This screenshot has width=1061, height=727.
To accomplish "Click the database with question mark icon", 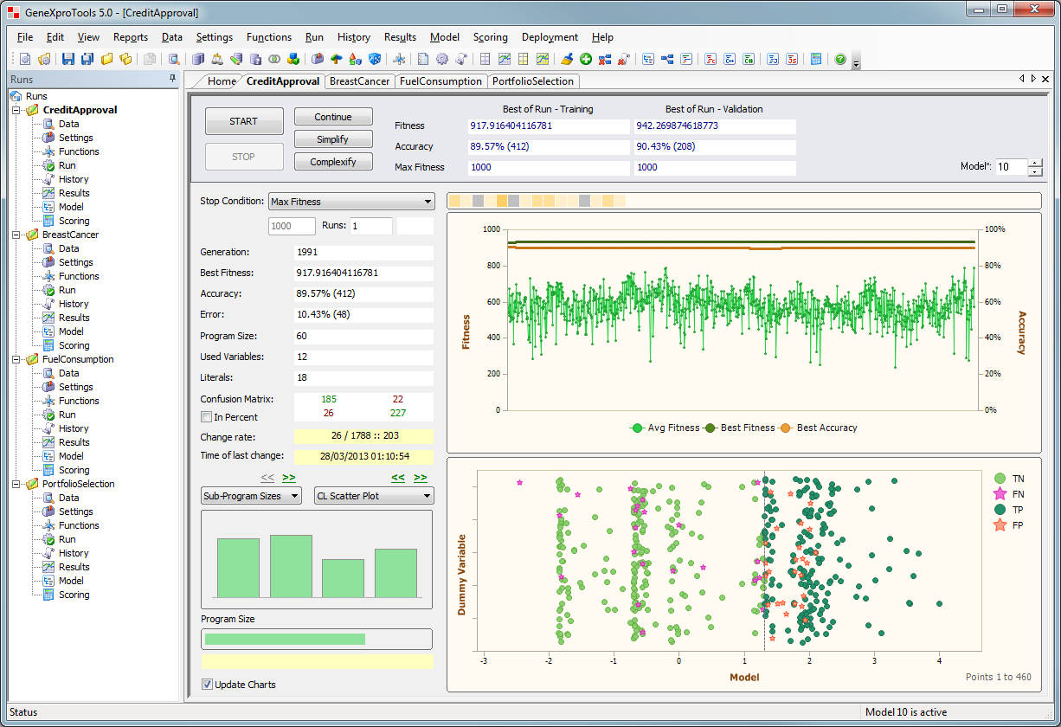I will pyautogui.click(x=255, y=59).
